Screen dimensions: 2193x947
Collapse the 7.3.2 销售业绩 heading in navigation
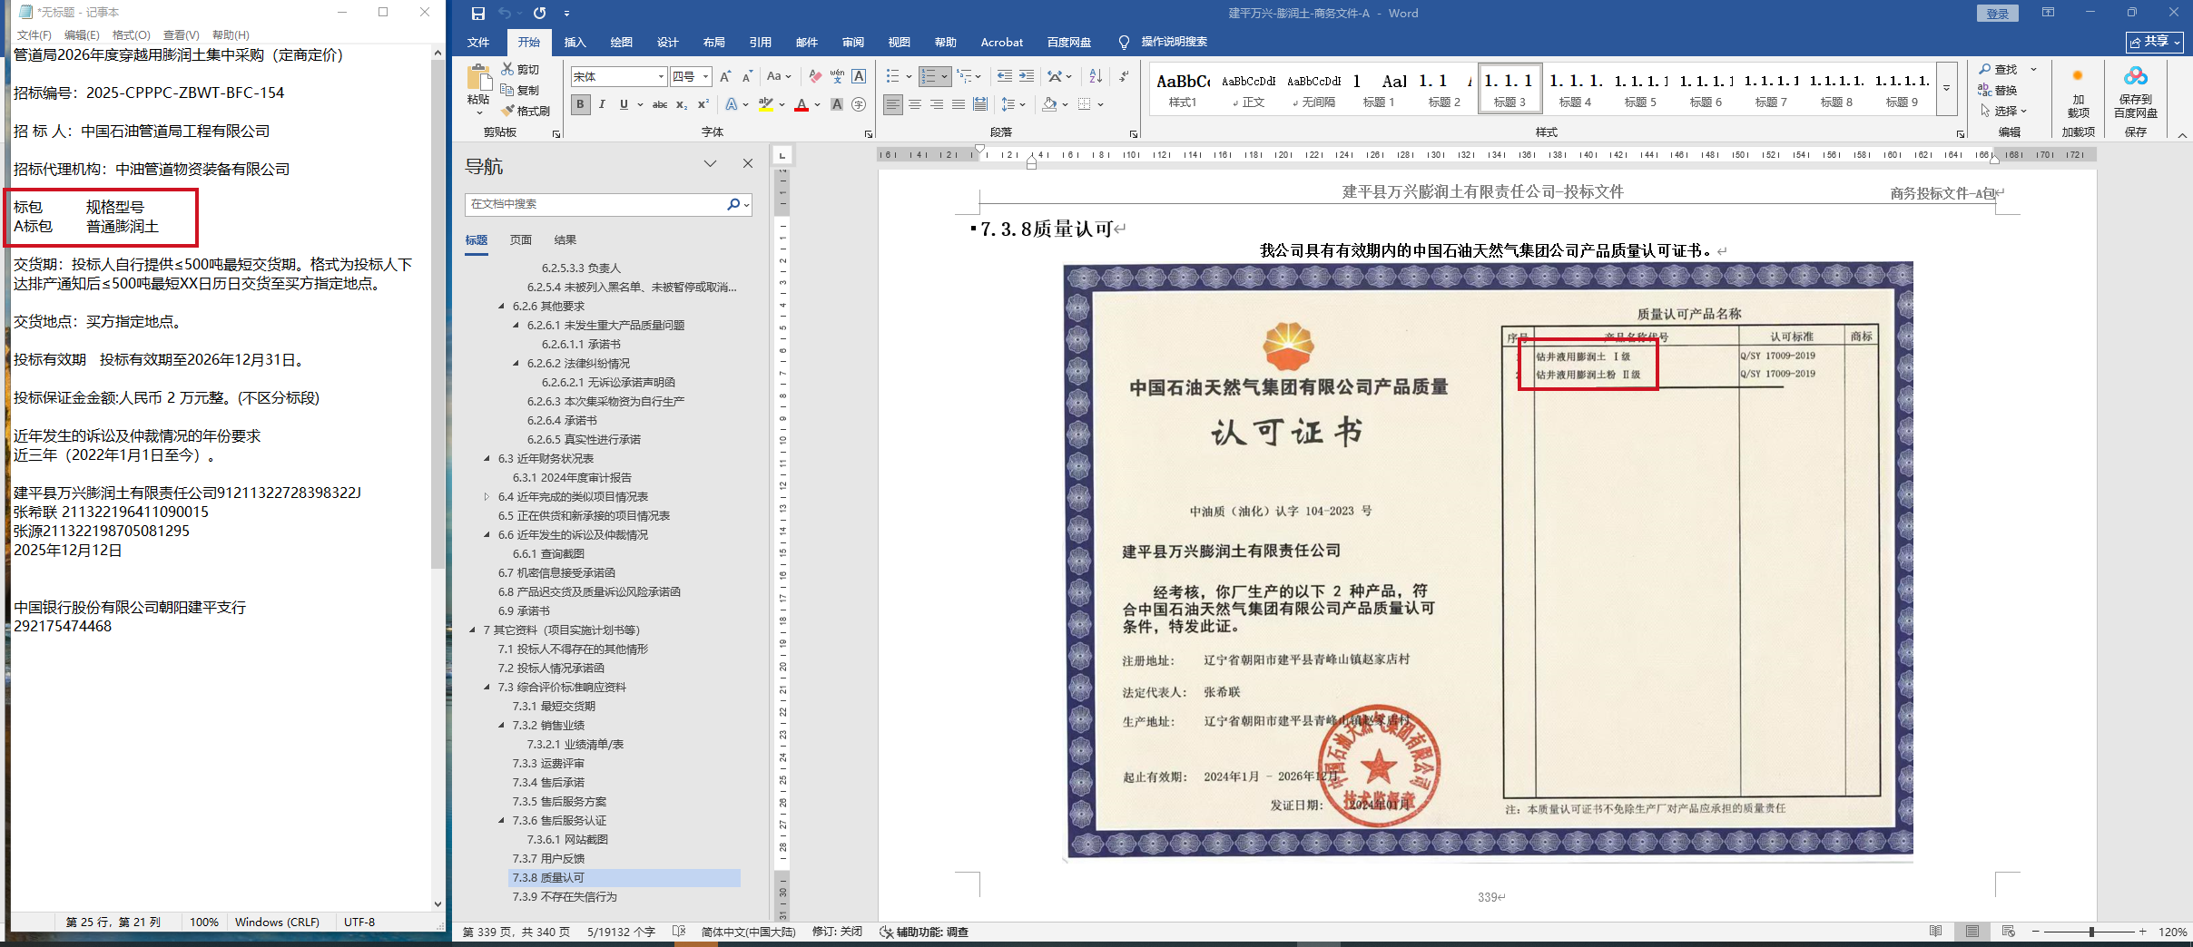pos(502,726)
